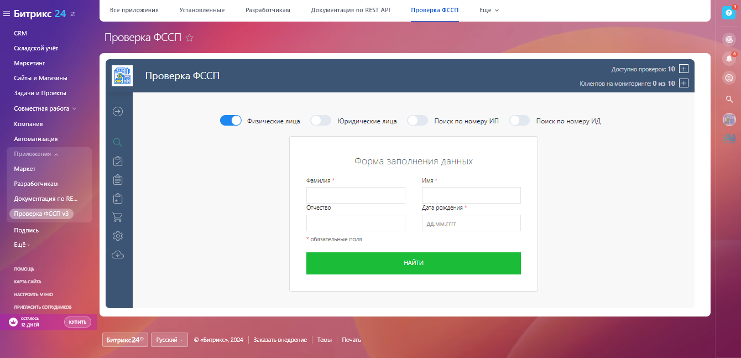Open Разработчикам in left menu
Viewport: 741px width, 358px height.
coord(36,184)
